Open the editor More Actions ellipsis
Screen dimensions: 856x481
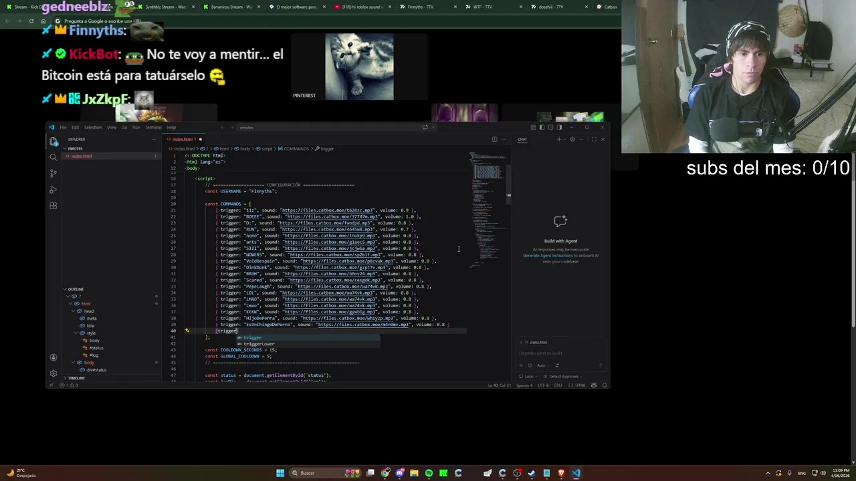click(503, 140)
